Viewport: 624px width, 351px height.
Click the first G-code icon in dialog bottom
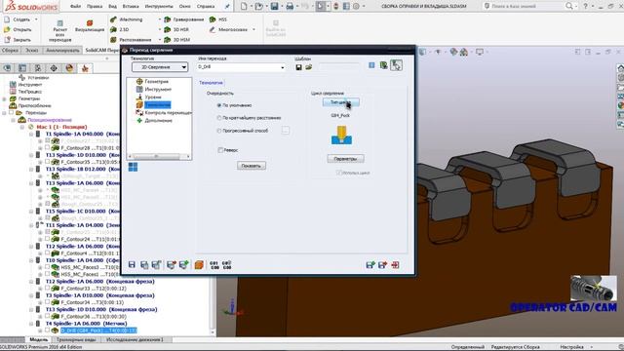214,265
